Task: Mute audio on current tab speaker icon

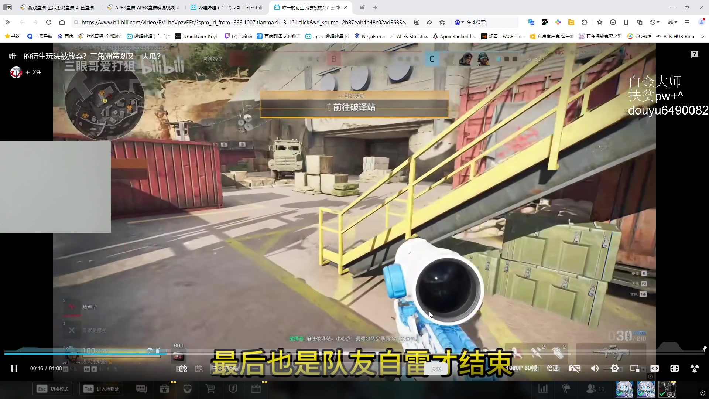Action: [338, 7]
